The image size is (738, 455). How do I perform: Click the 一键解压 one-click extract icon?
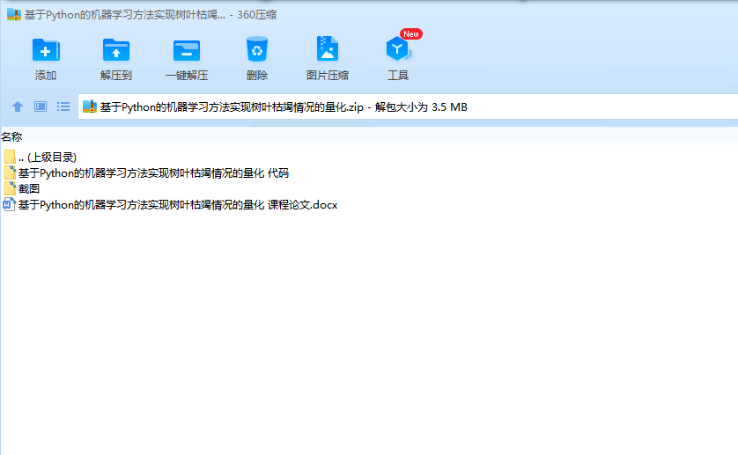(x=187, y=50)
